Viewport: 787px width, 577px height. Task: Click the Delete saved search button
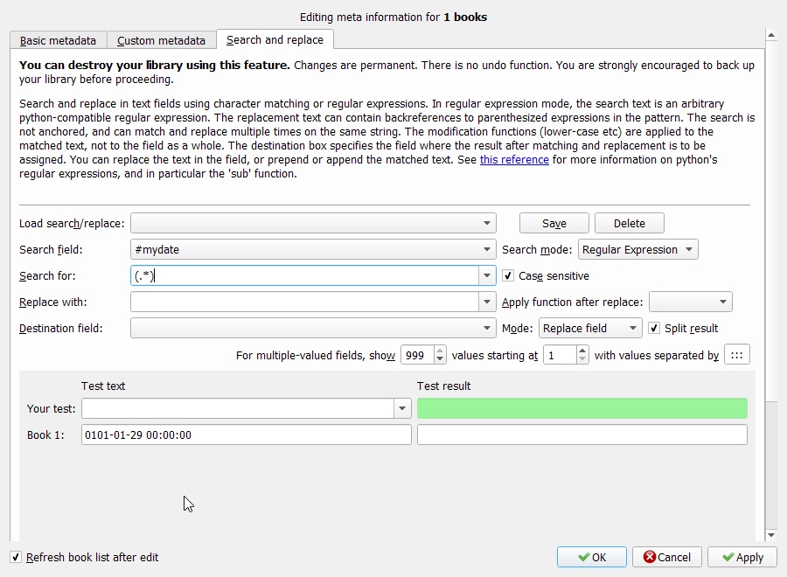click(630, 223)
